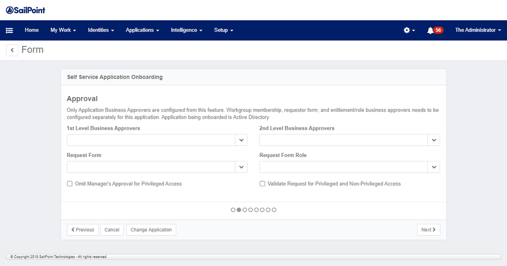
Task: Open the Request Form dropdown arrow
Action: [241, 167]
